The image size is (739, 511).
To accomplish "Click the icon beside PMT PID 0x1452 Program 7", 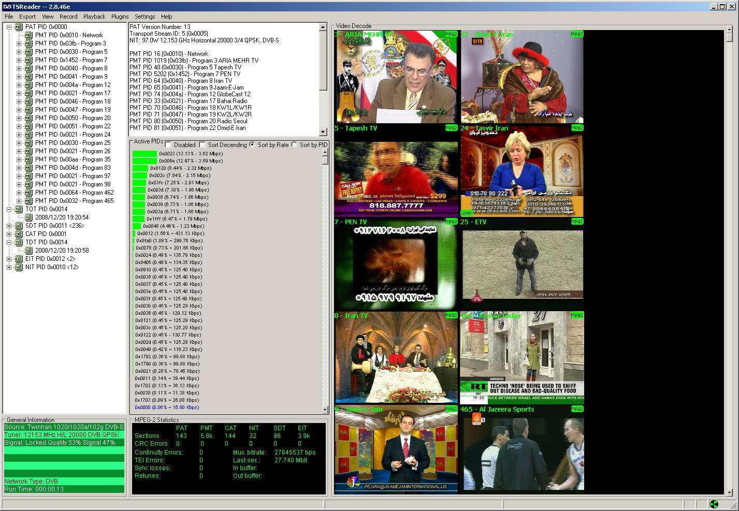I will 28,60.
